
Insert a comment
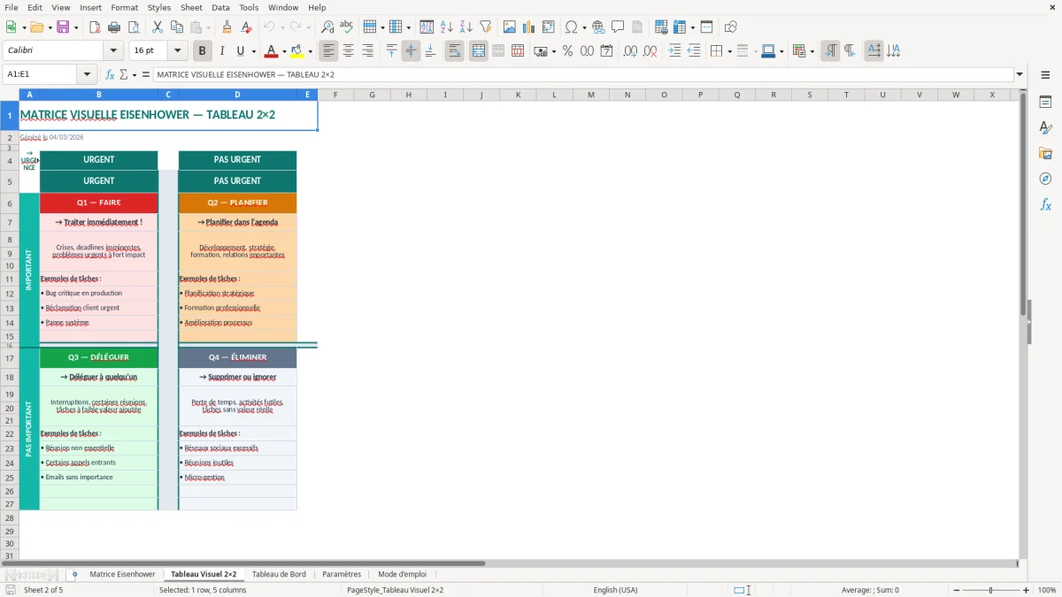pyautogui.click(x=618, y=27)
